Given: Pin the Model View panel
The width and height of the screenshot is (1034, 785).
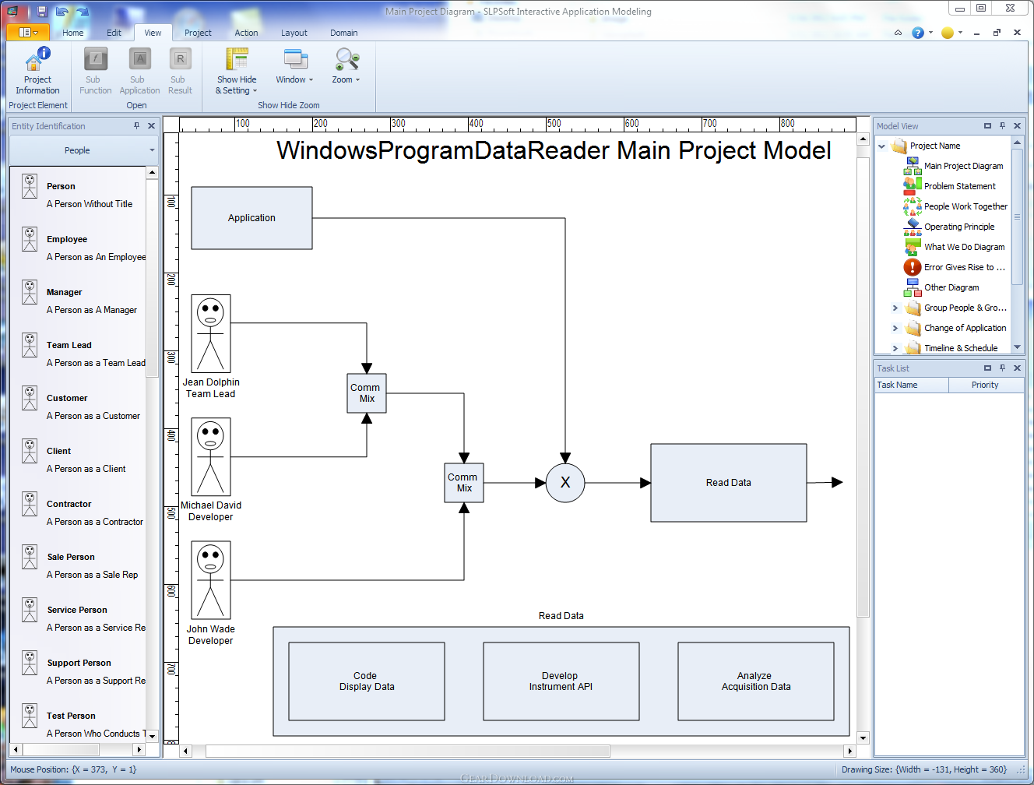Looking at the screenshot, I should [x=1002, y=125].
